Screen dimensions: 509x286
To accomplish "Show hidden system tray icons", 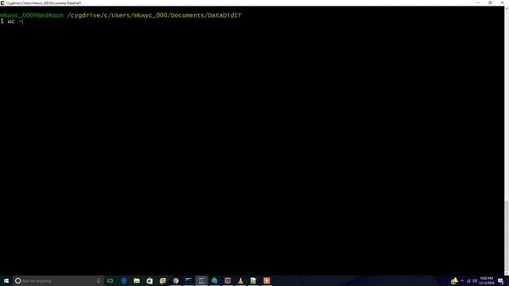I will point(462,280).
